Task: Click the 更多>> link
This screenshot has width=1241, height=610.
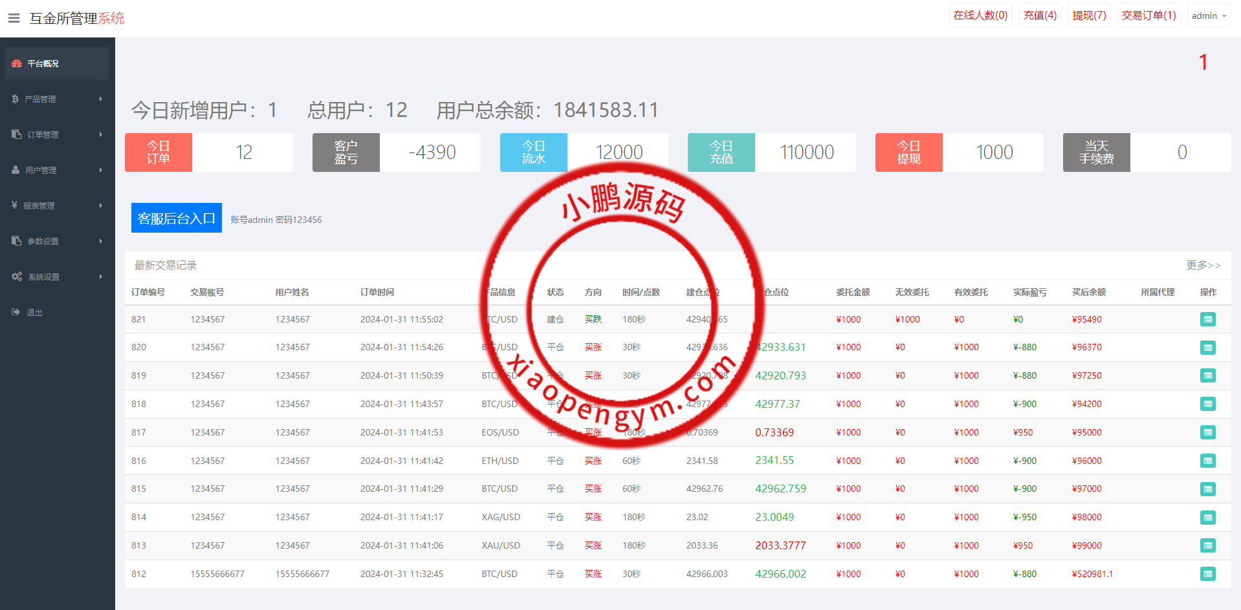Action: coord(1203,265)
